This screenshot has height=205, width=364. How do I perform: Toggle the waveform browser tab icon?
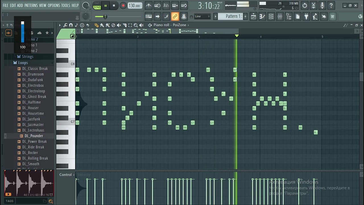pos(8,33)
